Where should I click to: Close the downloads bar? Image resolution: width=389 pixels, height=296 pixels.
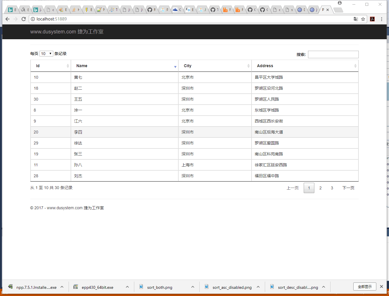click(382, 286)
